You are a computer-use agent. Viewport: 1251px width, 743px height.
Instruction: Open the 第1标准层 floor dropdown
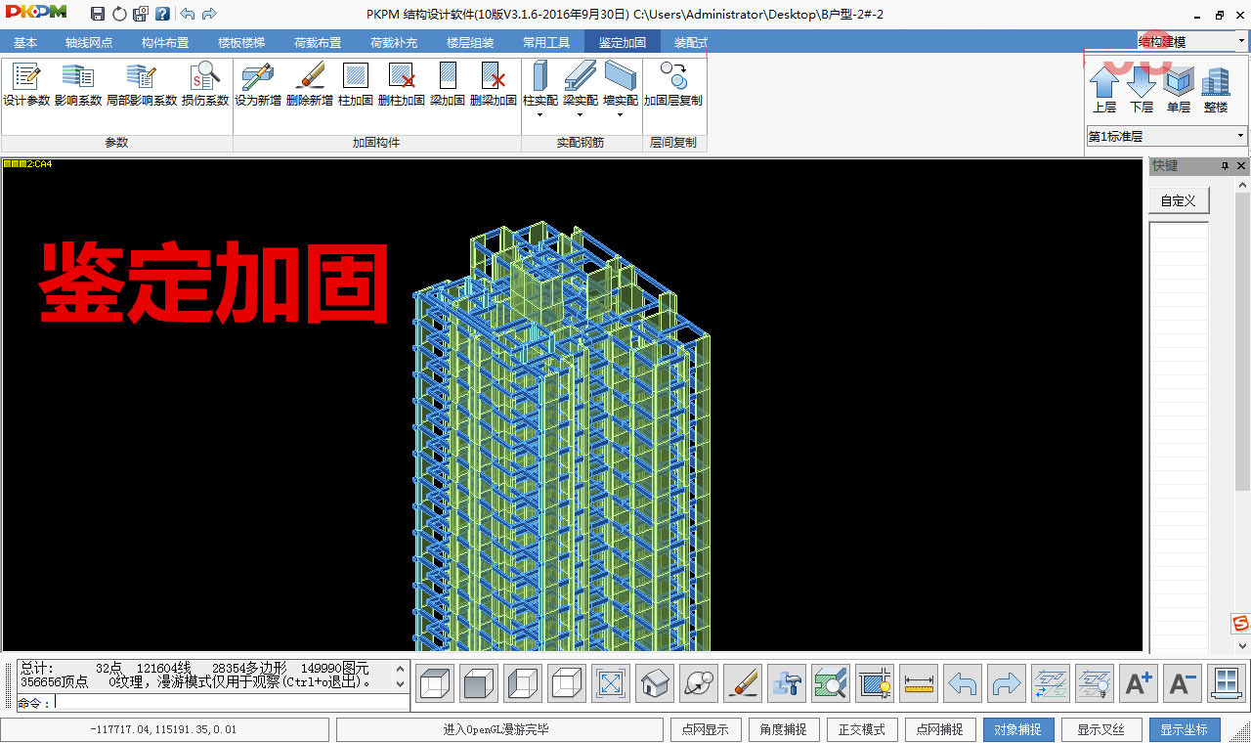pos(1241,136)
